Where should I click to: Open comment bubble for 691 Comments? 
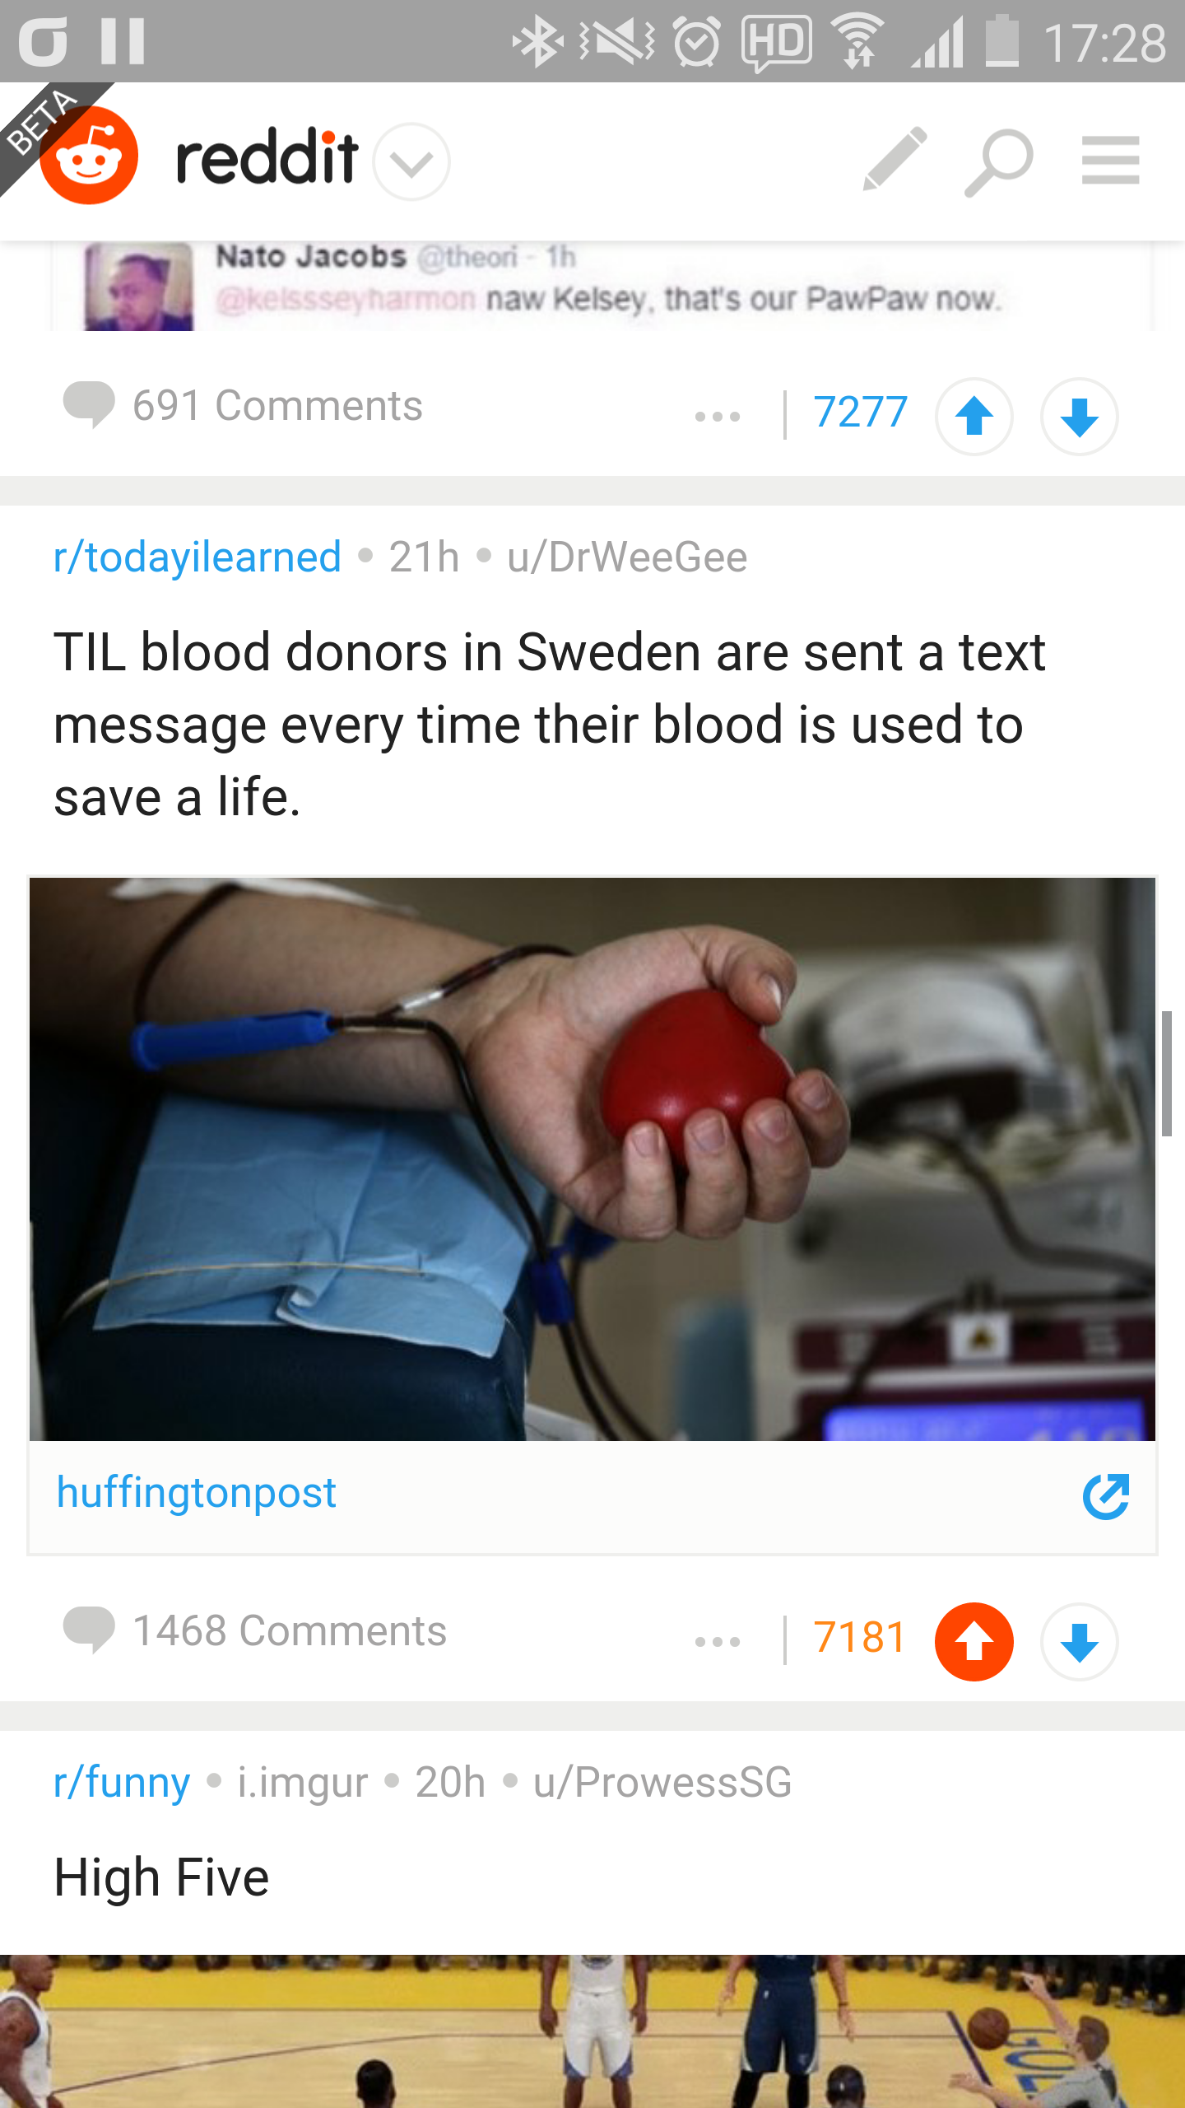click(89, 405)
